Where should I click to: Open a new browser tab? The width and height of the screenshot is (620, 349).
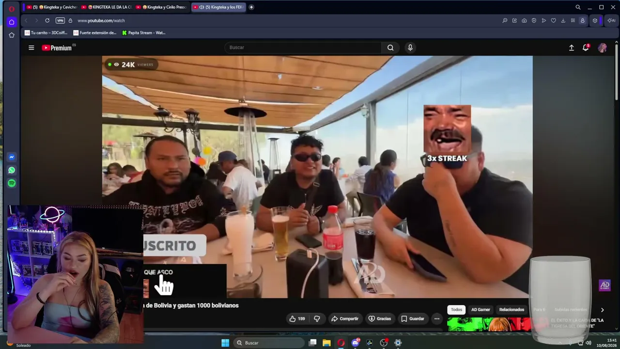(251, 7)
